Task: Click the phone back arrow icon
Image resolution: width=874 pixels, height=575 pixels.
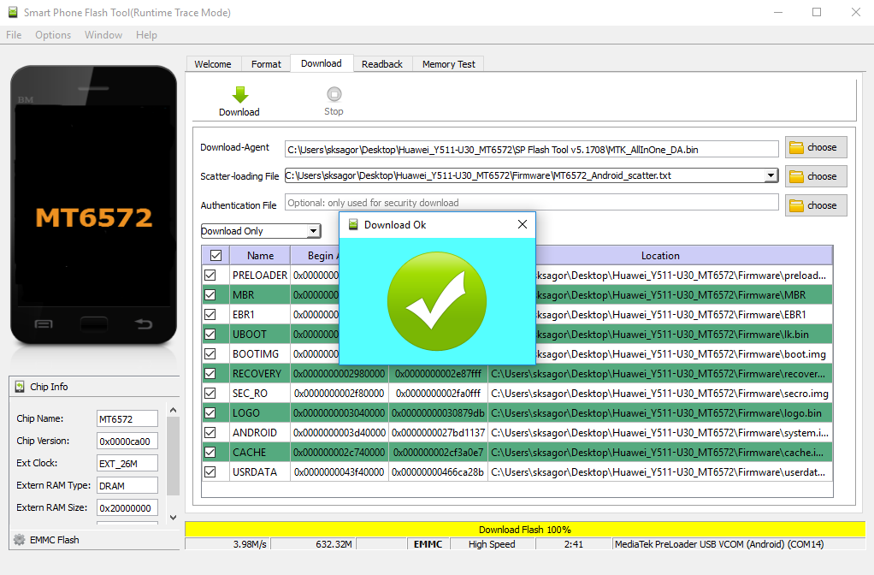Action: click(144, 323)
